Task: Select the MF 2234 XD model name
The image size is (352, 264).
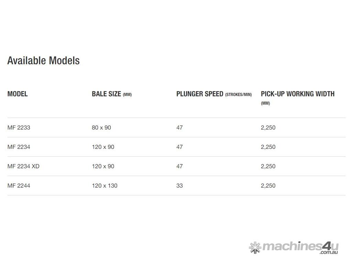Action: [23, 166]
